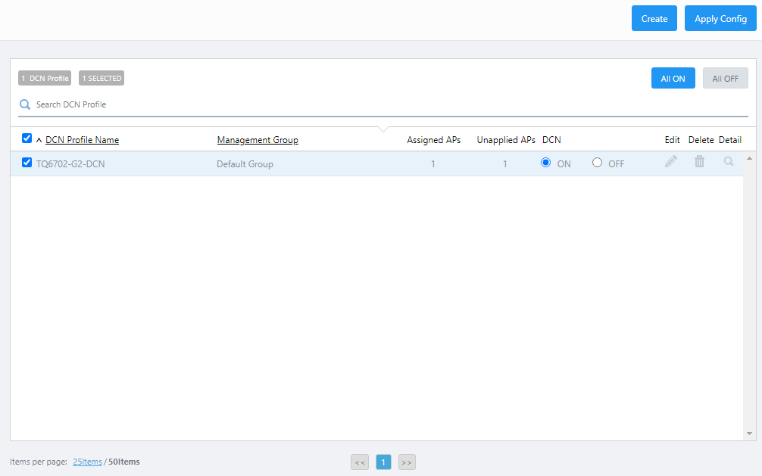
Task: Sort by DCN Profile Name column
Action: 82,140
